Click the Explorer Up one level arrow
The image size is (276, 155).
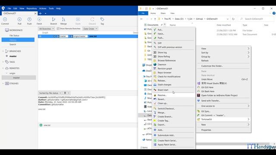(155, 19)
